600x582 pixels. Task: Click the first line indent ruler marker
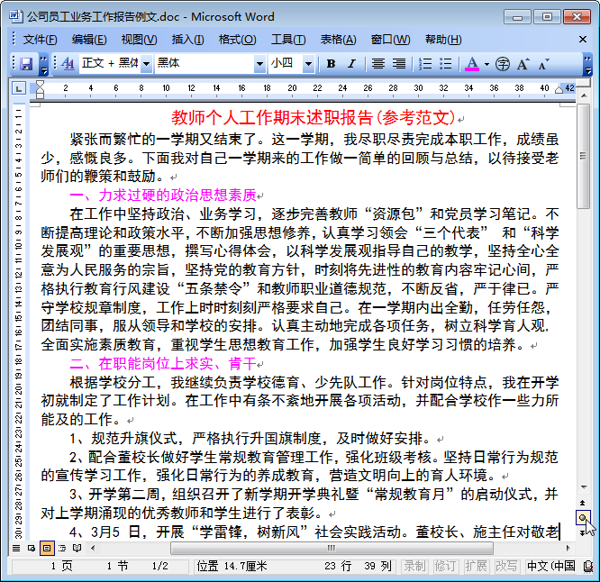tap(40, 84)
